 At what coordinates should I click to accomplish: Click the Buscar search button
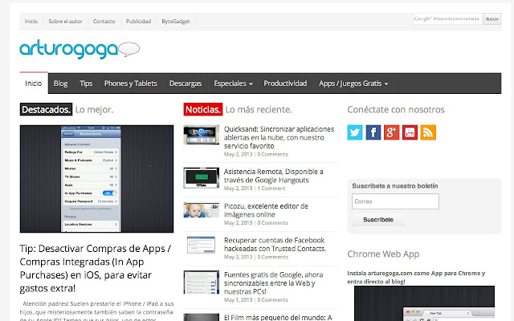(492, 18)
